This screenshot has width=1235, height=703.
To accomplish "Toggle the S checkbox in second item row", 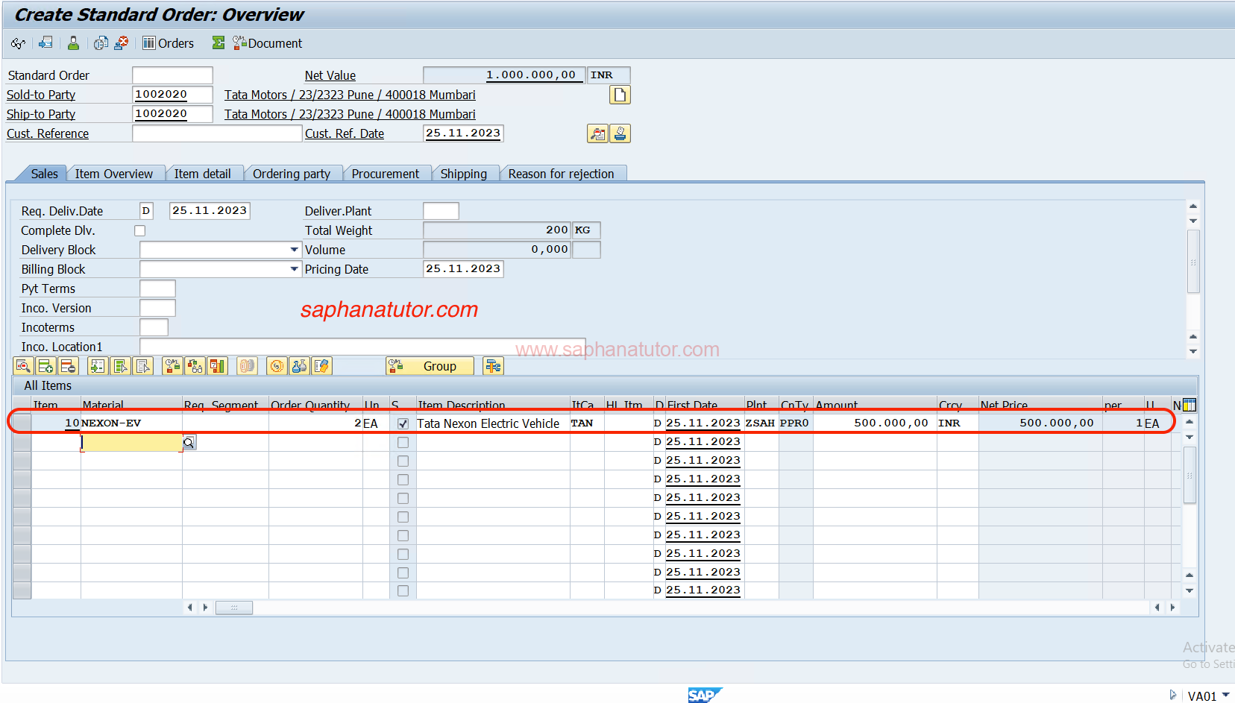I will point(403,442).
